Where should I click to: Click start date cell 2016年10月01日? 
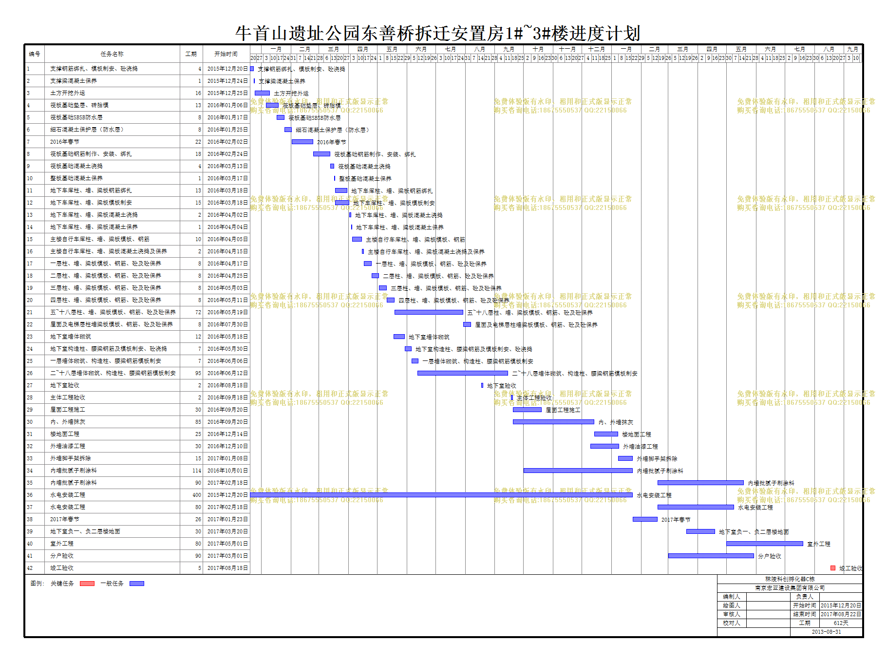tap(227, 471)
